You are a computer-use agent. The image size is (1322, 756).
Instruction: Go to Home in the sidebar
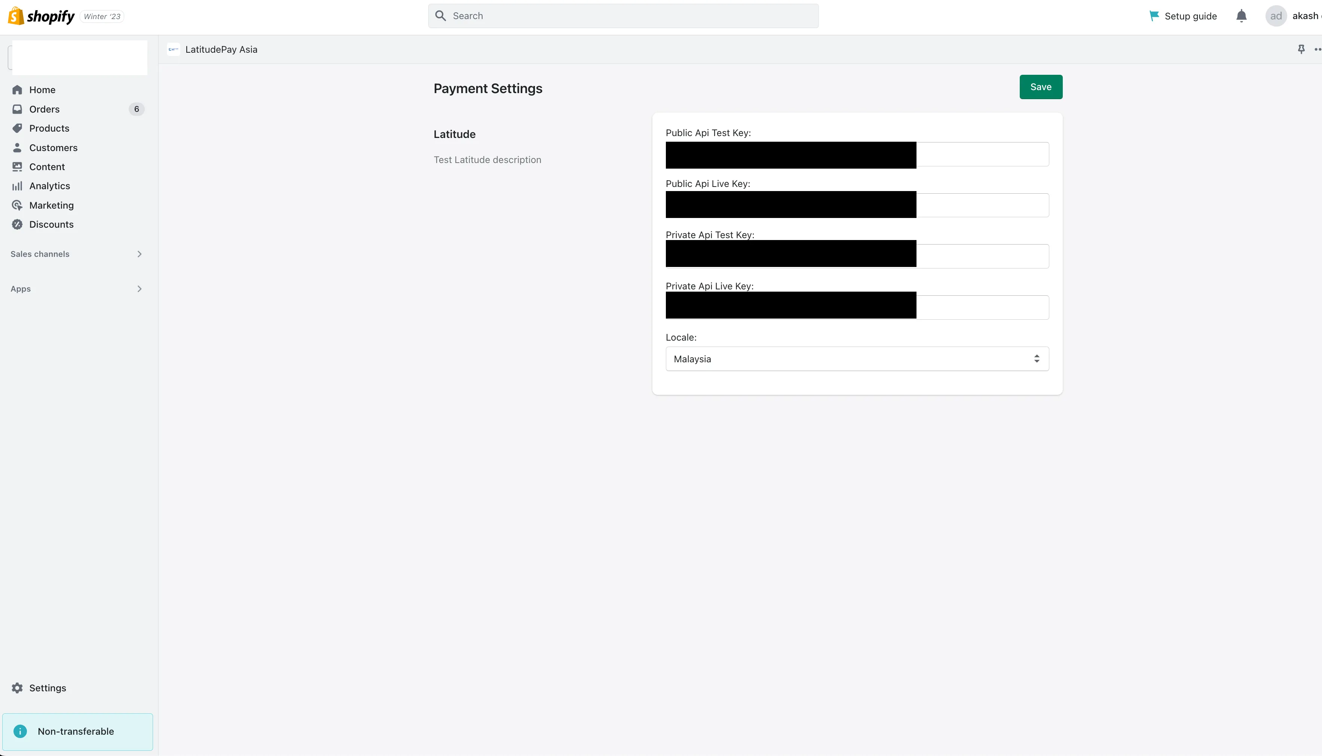click(x=78, y=90)
